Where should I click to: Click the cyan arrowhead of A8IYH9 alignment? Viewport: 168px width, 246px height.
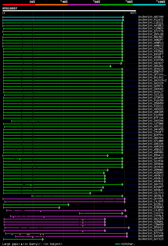click(x=123, y=17)
